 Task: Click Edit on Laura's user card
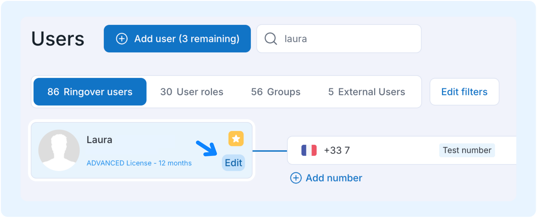click(233, 163)
